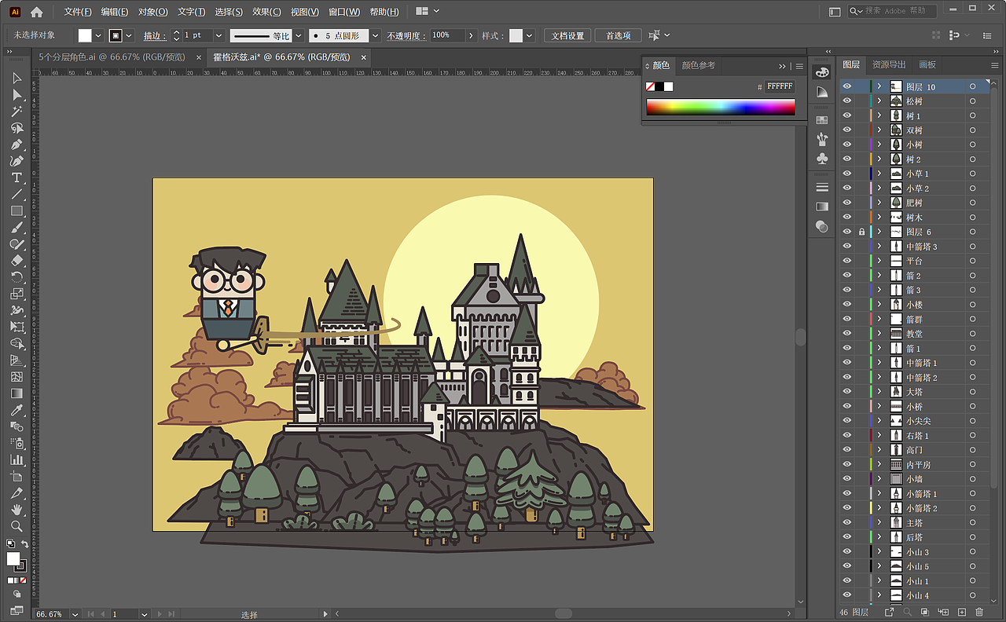Open the 对象(O) menu
The height and width of the screenshot is (622, 1006).
coord(153,12)
